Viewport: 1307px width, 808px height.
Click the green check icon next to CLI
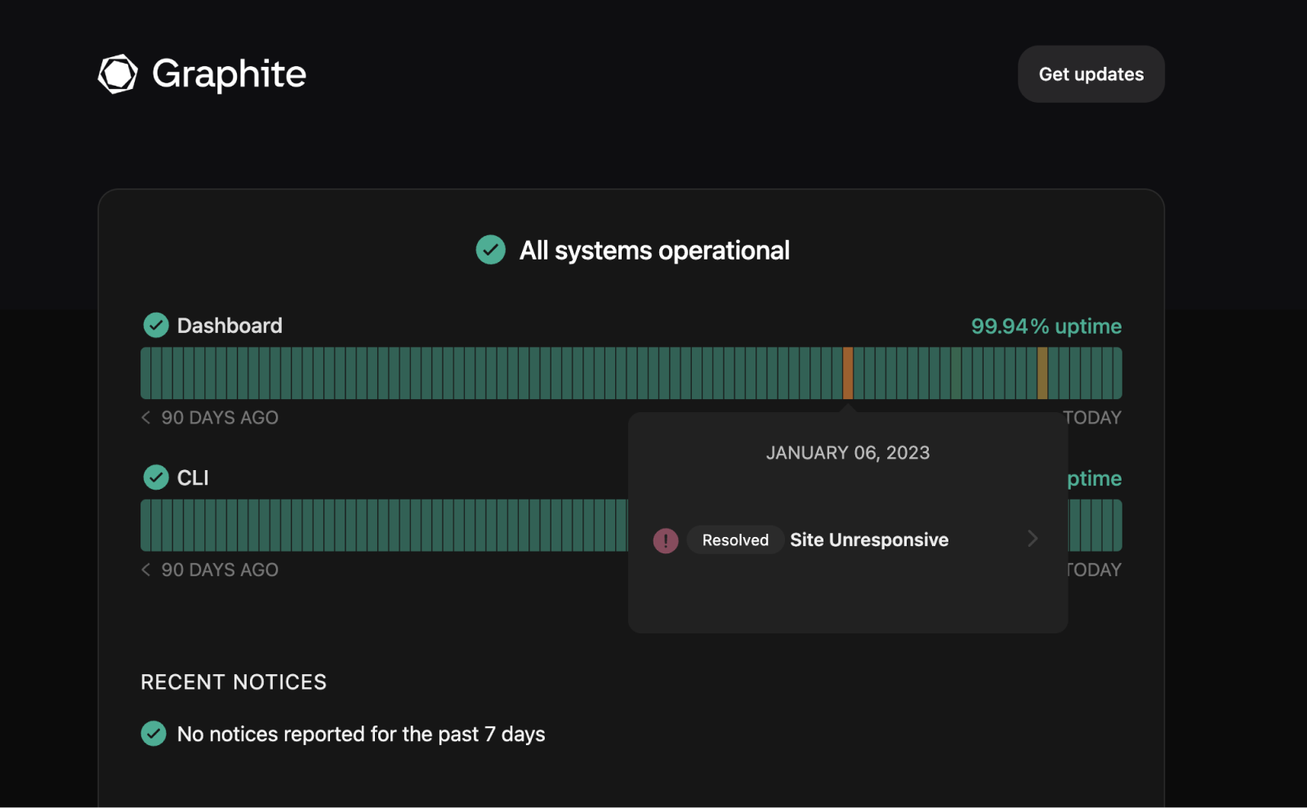pyautogui.click(x=156, y=477)
